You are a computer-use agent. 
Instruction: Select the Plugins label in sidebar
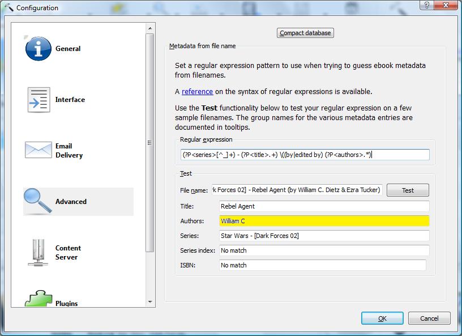67,303
